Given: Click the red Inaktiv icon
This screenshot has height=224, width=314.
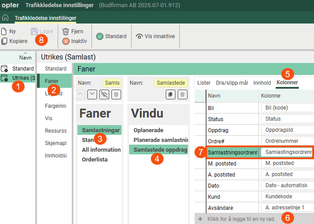Looking at the screenshot, I should (66, 41).
